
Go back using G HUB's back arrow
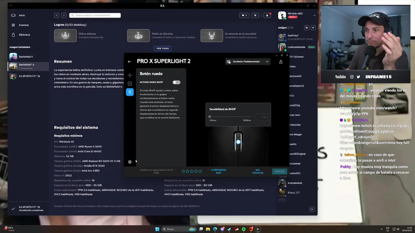129,61
